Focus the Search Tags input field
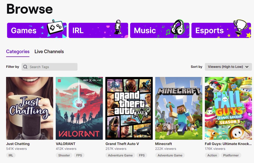 pyautogui.click(x=49, y=67)
